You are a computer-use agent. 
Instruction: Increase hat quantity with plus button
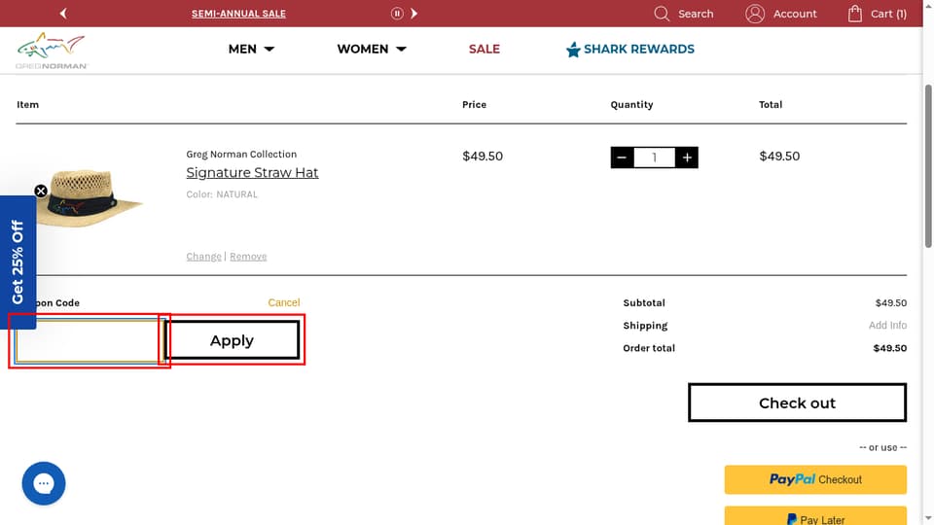pos(687,157)
